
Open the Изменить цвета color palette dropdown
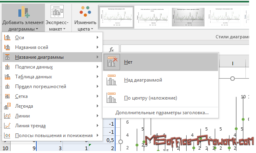pos(85,18)
